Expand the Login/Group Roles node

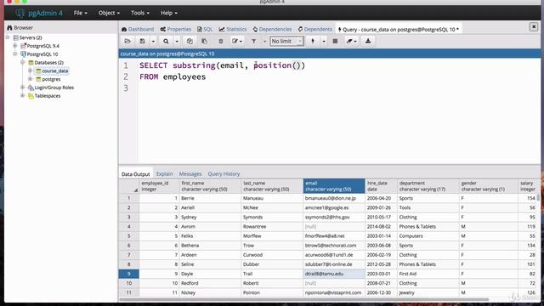[23, 87]
